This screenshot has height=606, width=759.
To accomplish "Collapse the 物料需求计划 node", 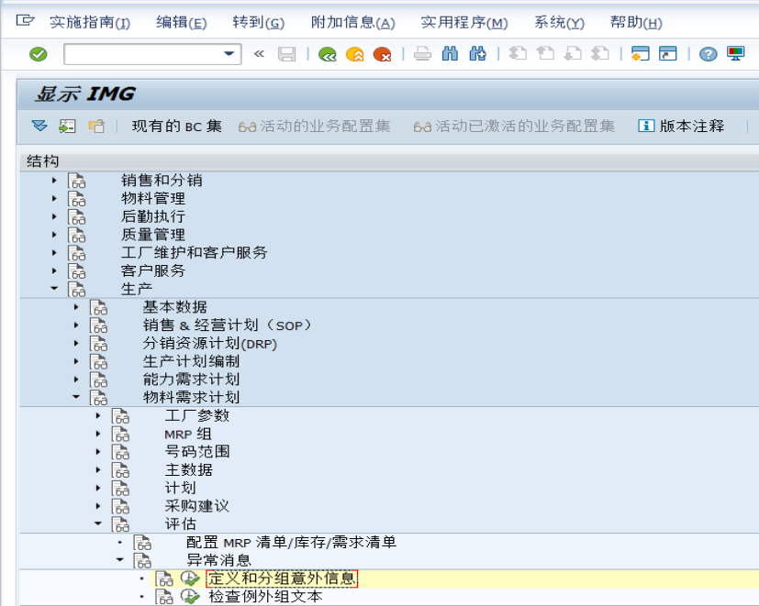I will (76, 397).
